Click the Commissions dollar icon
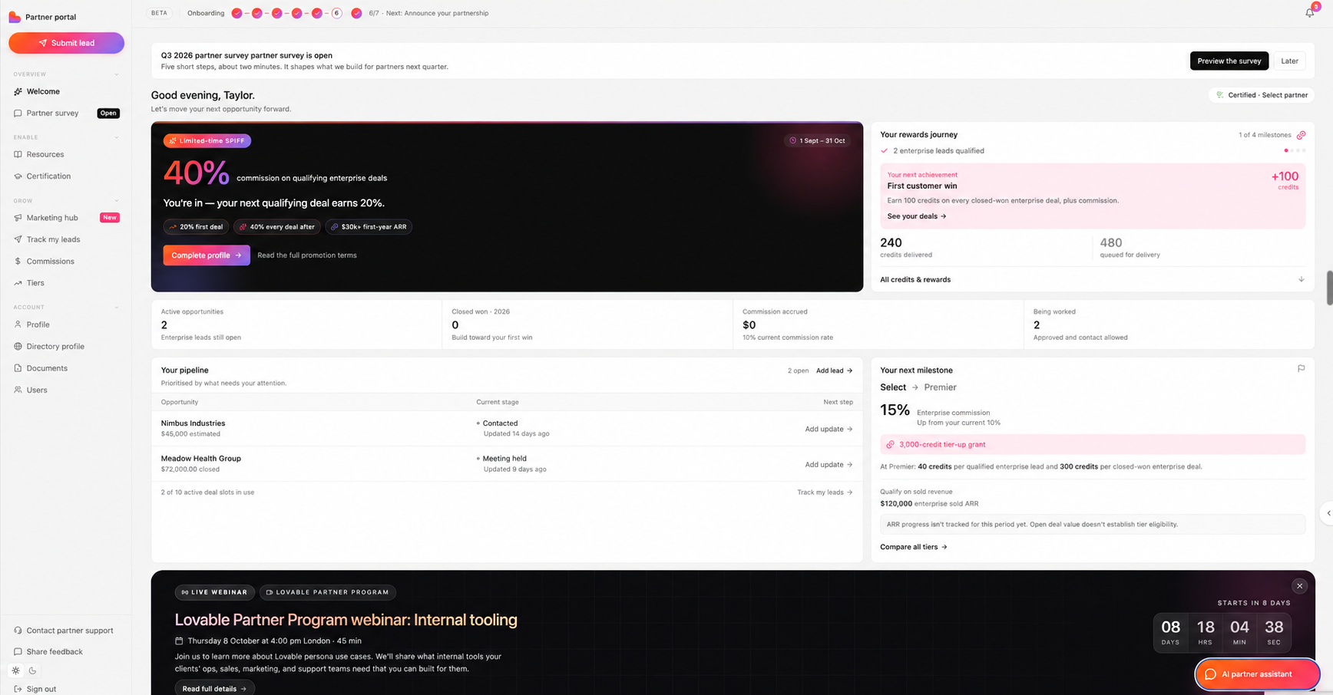Image resolution: width=1333 pixels, height=695 pixels. pos(18,262)
